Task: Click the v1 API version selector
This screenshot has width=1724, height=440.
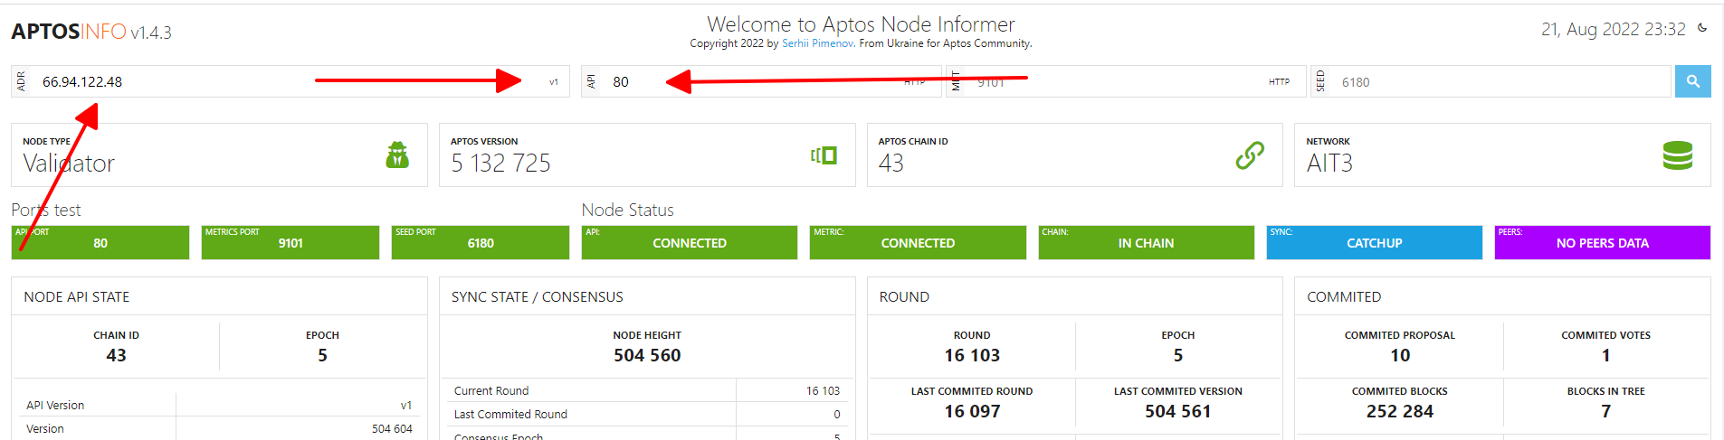Action: coord(554,82)
